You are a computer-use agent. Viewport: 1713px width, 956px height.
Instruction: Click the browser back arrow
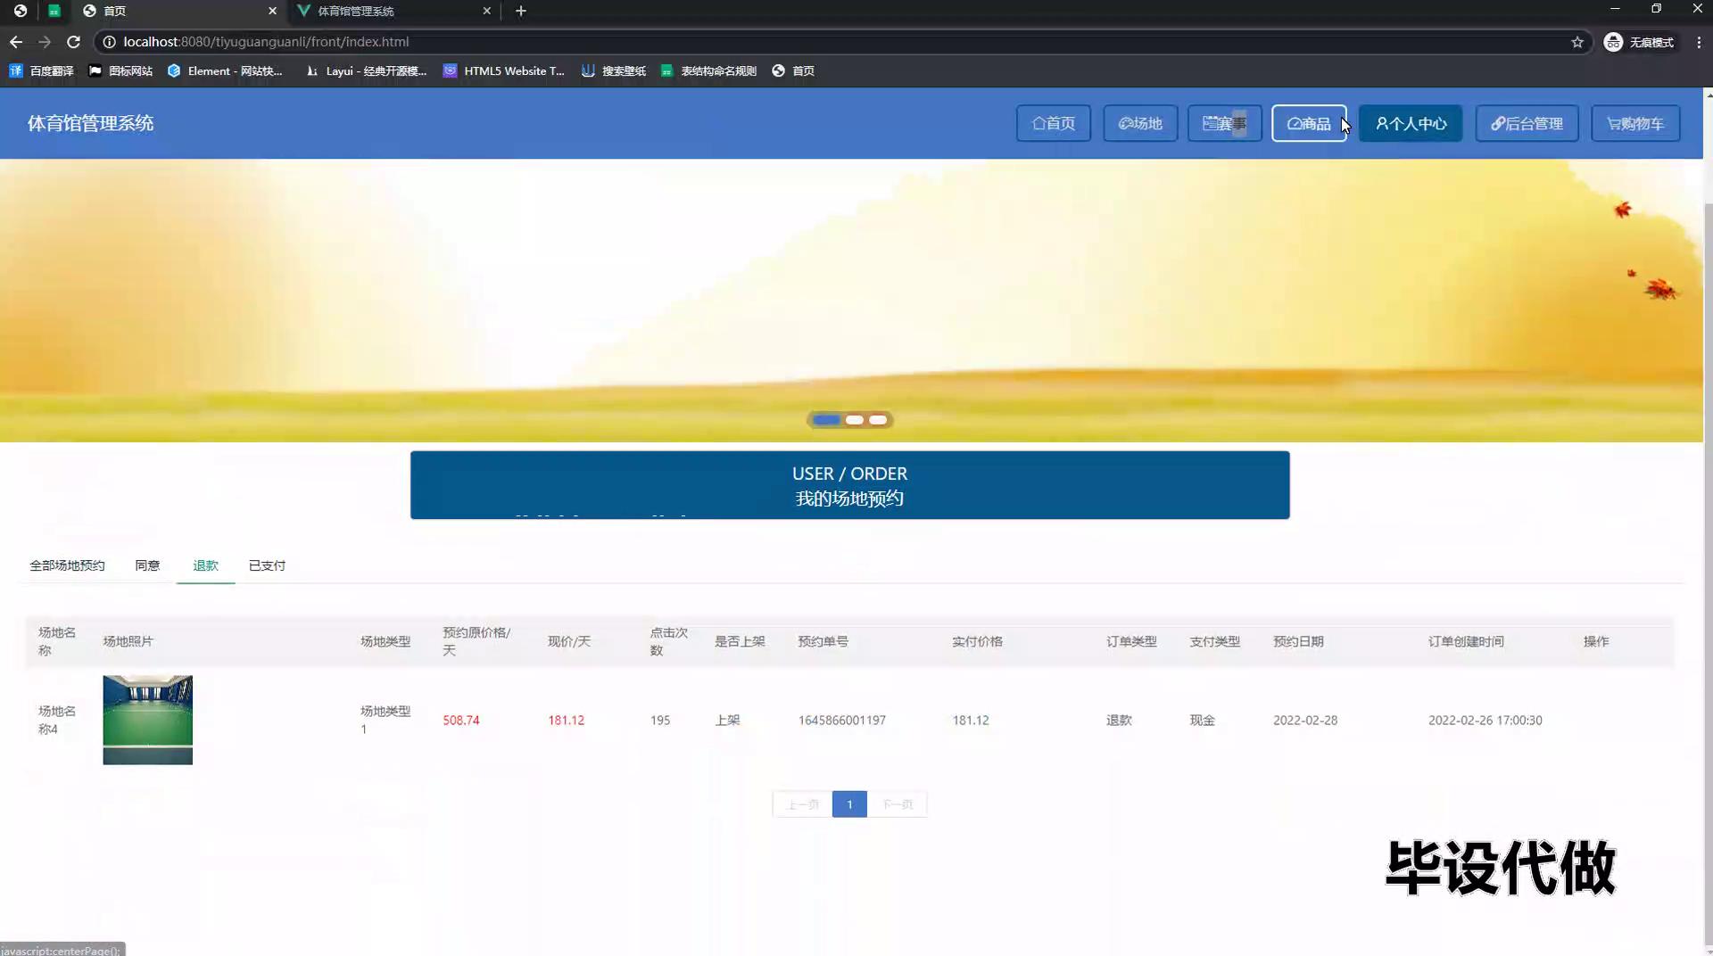click(16, 42)
